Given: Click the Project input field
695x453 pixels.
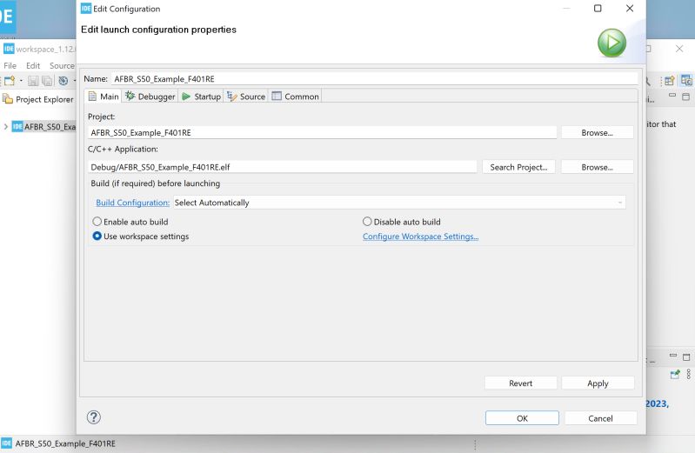Looking at the screenshot, I should click(x=322, y=132).
